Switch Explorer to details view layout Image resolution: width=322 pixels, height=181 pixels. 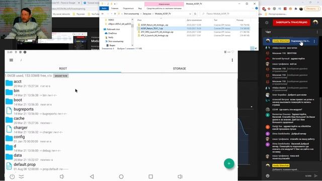pos(252,48)
